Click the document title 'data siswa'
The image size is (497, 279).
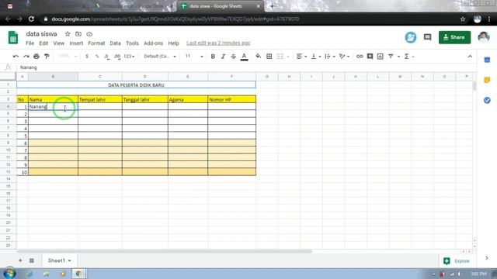pyautogui.click(x=41, y=34)
